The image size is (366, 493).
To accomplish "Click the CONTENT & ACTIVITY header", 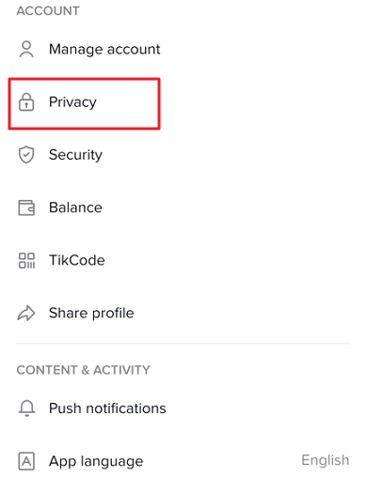I will [x=83, y=370].
